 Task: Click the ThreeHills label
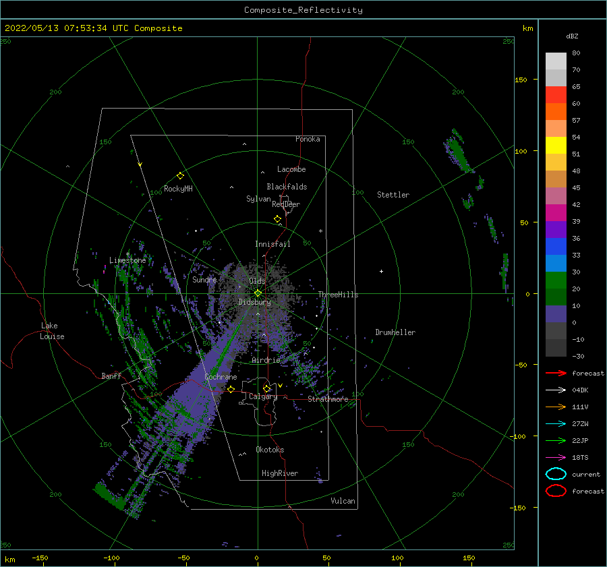338,295
